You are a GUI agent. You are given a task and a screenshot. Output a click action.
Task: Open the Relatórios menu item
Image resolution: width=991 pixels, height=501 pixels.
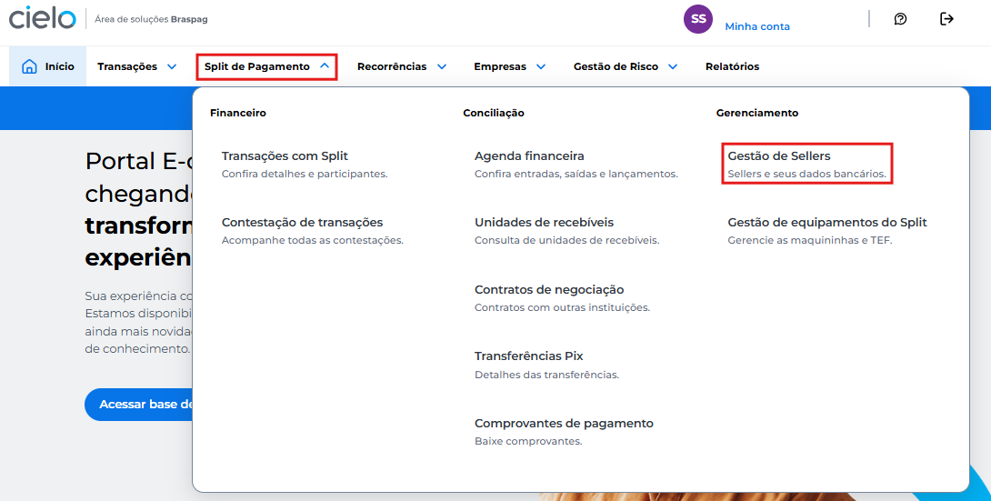(x=733, y=66)
